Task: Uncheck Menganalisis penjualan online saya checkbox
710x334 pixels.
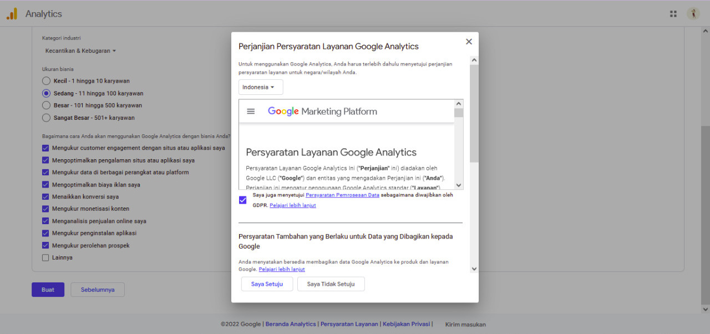Action: 45,221
